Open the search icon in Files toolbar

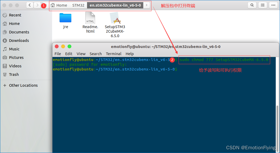(x=252, y=5)
